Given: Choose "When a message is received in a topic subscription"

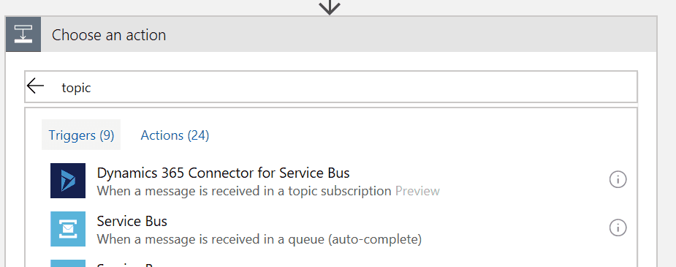Looking at the screenshot, I should (x=244, y=191).
